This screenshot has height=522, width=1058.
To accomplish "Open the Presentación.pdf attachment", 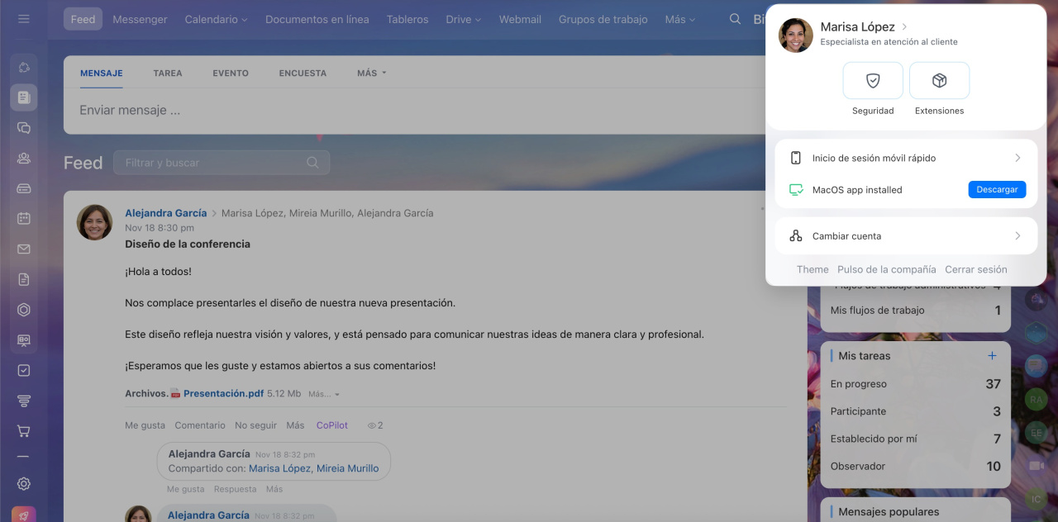I will click(x=223, y=394).
